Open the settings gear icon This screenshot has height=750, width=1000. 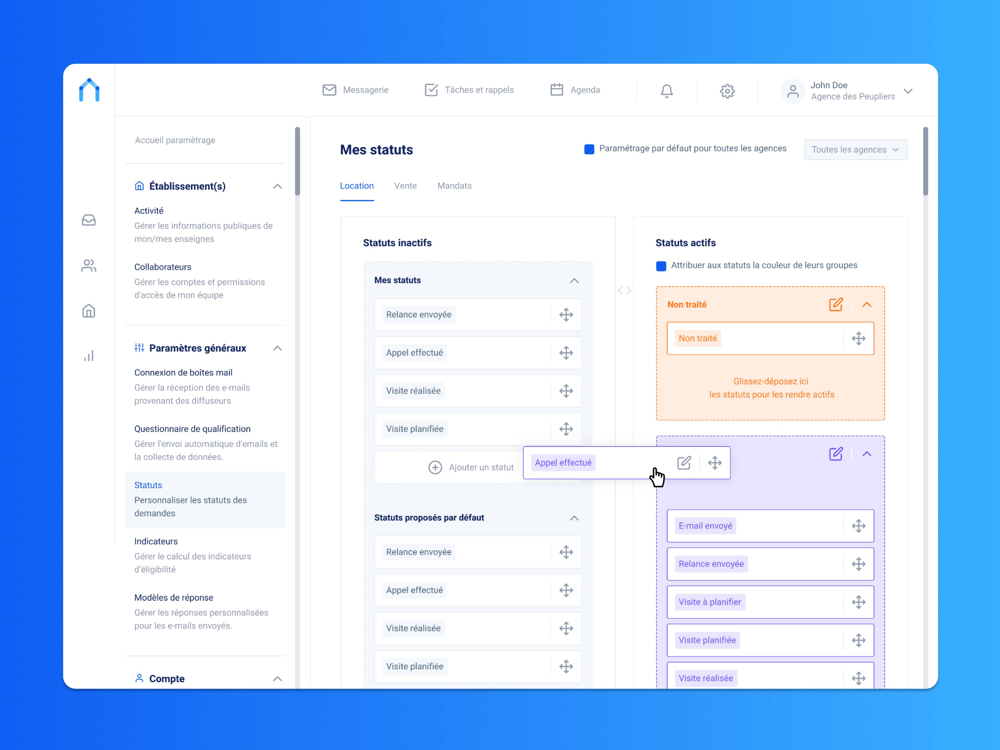pos(727,91)
